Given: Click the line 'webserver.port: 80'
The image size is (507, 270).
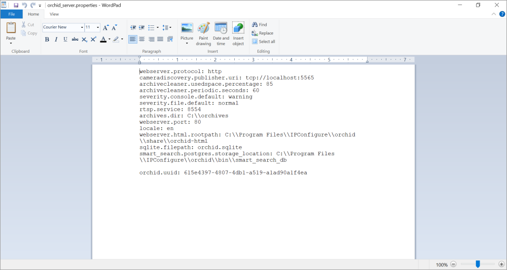Looking at the screenshot, I should coord(170,122).
